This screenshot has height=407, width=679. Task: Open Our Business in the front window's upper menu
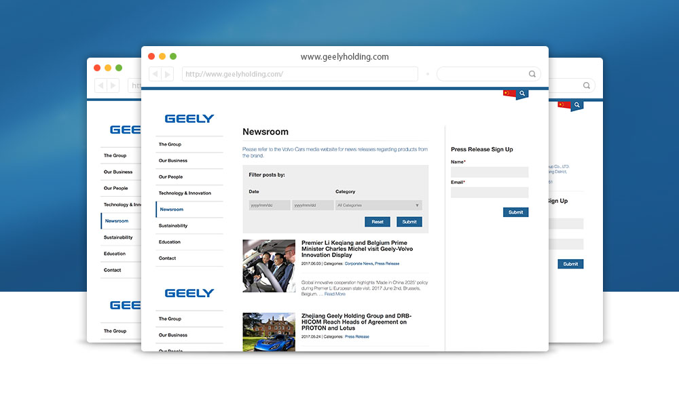pos(172,161)
